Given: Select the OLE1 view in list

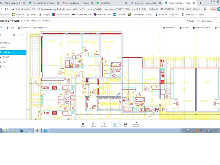Looking at the screenshot, I should click(5, 62).
